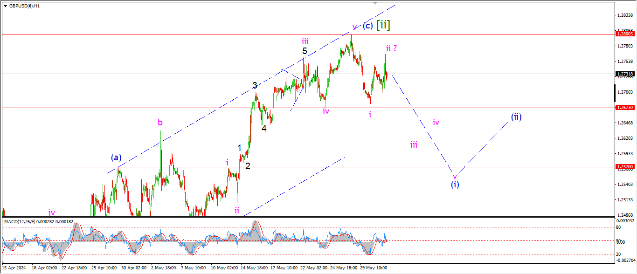
Task: Click the green [ii] wave label
Action: click(383, 25)
